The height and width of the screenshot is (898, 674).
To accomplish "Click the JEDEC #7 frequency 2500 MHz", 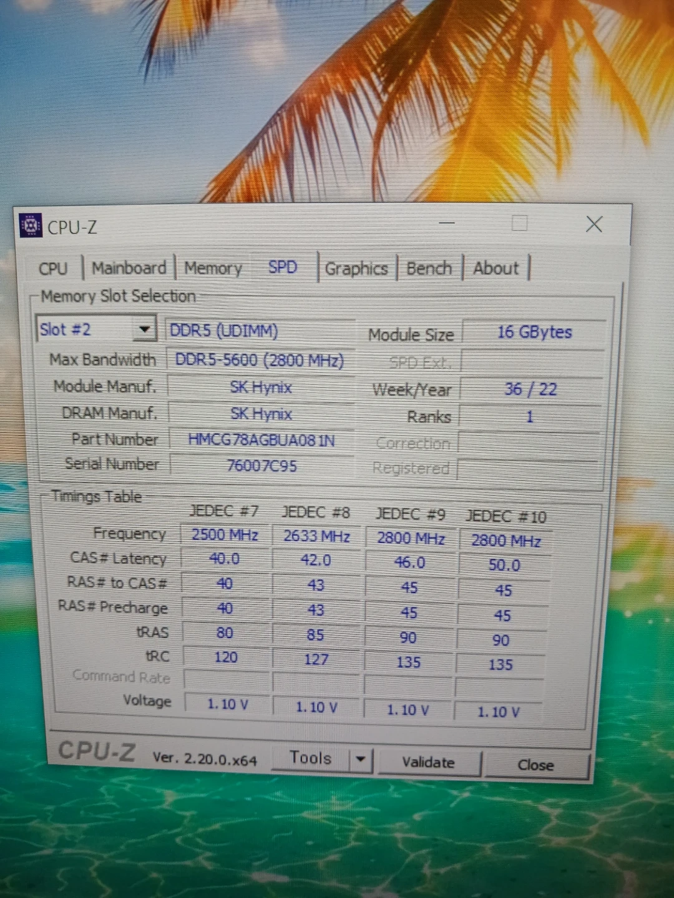I will click(225, 535).
